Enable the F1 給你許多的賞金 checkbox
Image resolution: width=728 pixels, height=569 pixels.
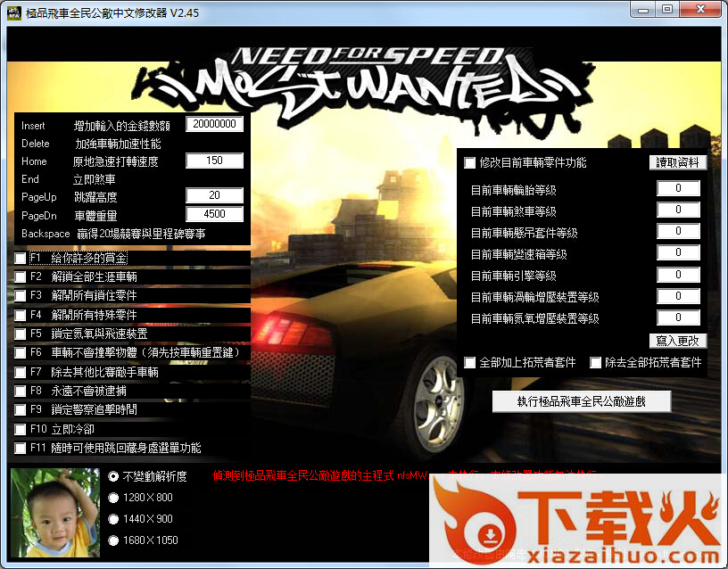point(21,258)
